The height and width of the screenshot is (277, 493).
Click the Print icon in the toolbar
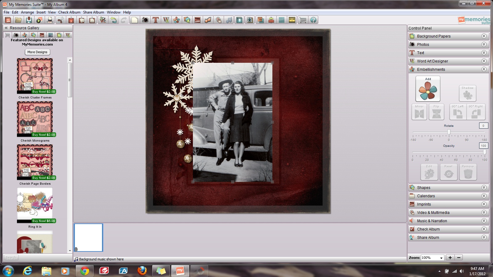(x=50, y=20)
